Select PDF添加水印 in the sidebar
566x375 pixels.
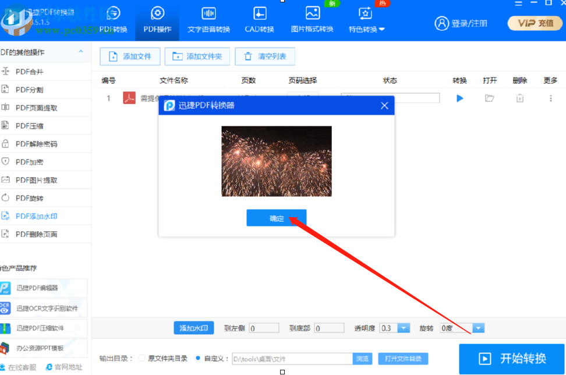click(45, 216)
